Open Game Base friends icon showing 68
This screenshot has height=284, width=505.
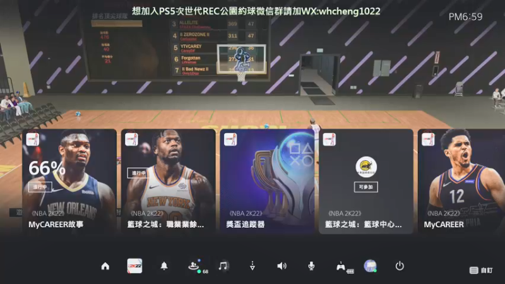198,266
